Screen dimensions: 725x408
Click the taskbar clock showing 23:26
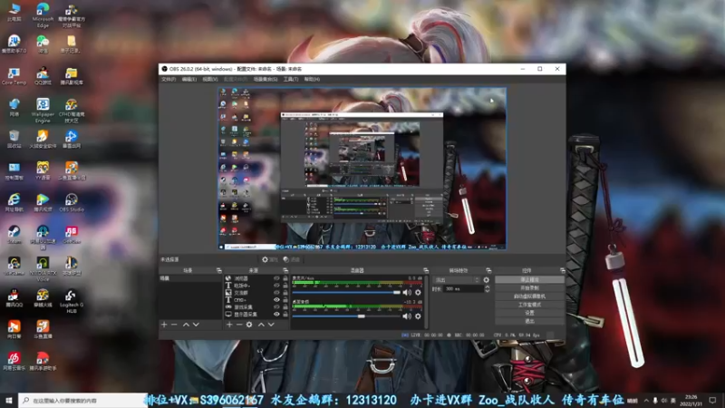(691, 401)
